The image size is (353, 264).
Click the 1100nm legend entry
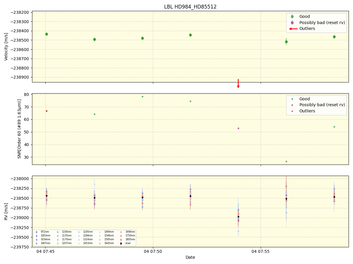coord(64,232)
